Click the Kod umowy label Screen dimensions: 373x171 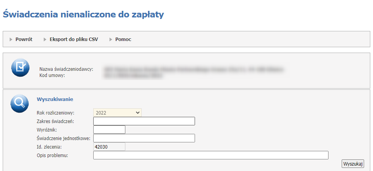click(52, 75)
